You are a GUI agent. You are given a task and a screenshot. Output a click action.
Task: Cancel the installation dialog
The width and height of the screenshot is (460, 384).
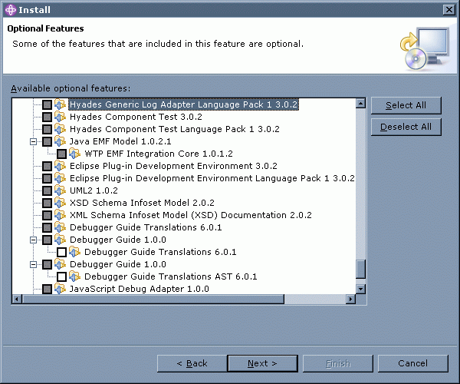[x=413, y=364]
